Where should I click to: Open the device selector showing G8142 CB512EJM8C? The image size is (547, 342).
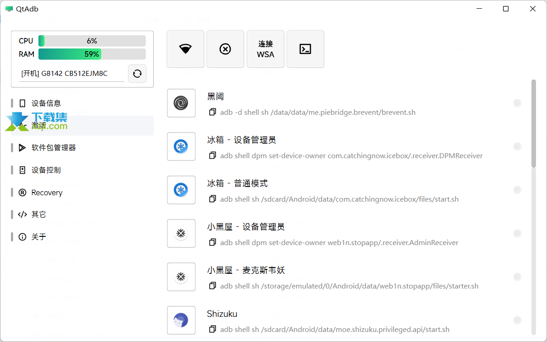tap(71, 74)
